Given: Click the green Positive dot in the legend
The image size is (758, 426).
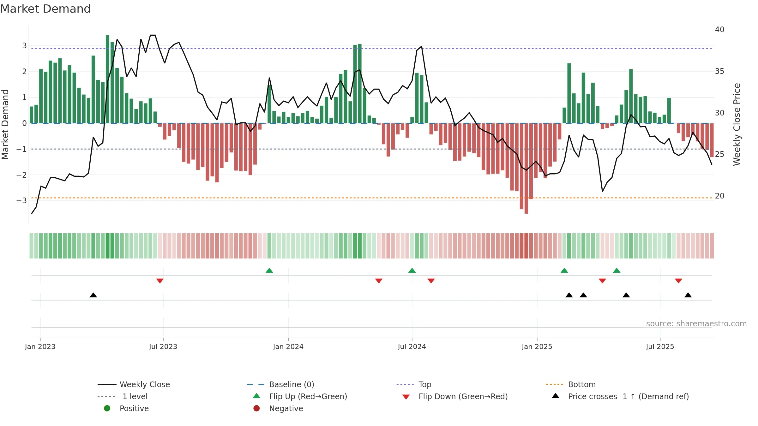Looking at the screenshot, I should 107,408.
